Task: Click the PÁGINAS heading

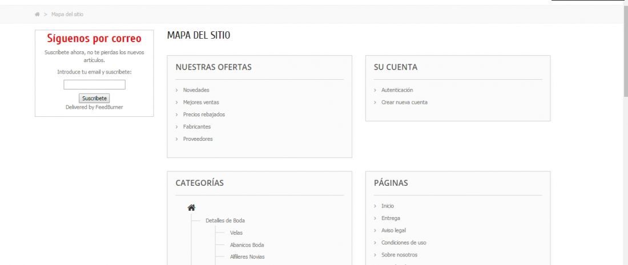Action: [x=391, y=183]
